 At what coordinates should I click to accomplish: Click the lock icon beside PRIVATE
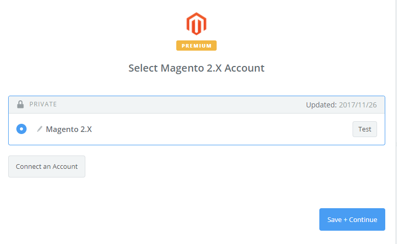point(20,104)
